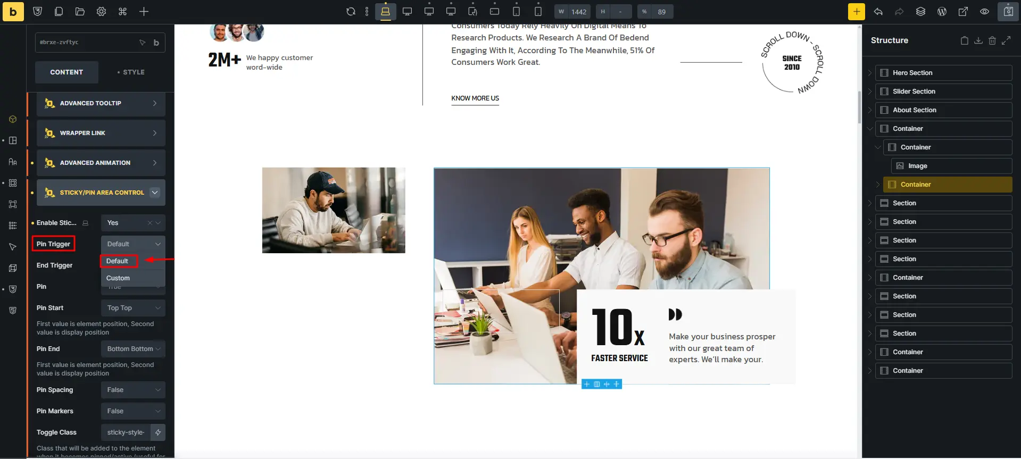
Task: Expand the Hero Section tree item
Action: click(870, 73)
